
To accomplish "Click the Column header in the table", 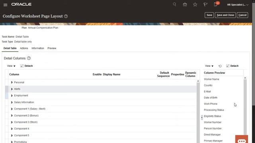I will (14, 74).
